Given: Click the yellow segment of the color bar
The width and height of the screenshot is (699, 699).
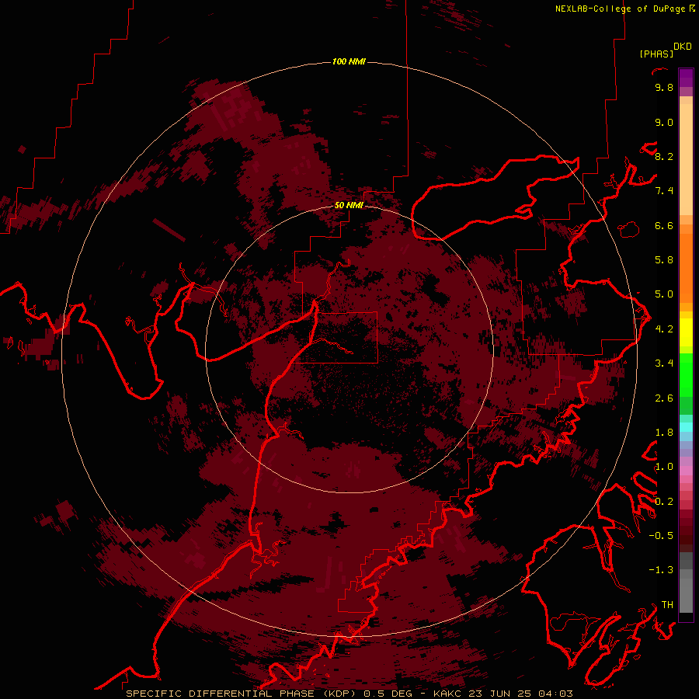Looking at the screenshot, I should click(x=686, y=332).
